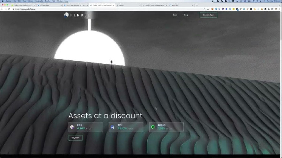
Task: Open the Docs link in the header
Action: (175, 15)
